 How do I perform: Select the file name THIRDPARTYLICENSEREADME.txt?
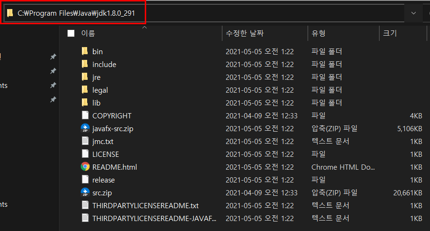point(145,206)
